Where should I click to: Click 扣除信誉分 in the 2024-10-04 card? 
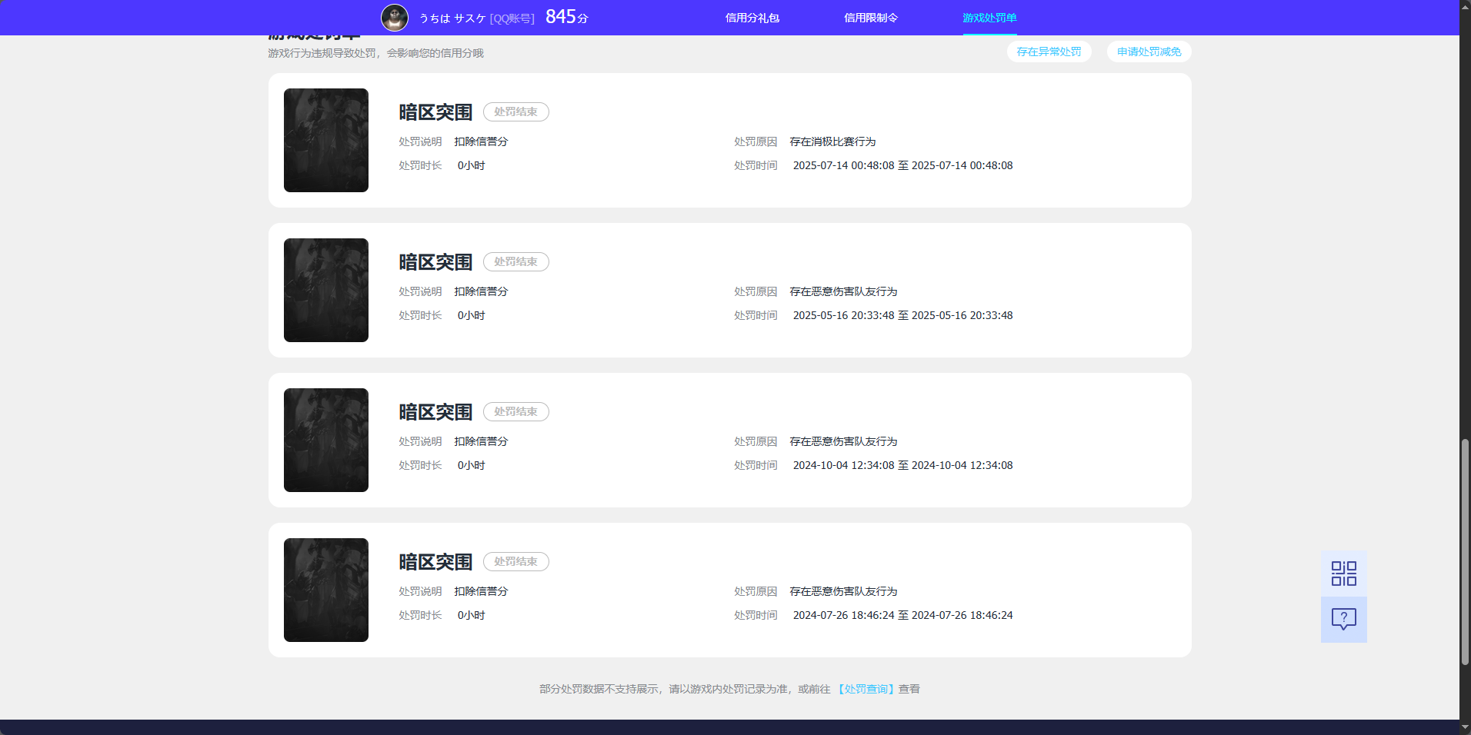point(481,441)
